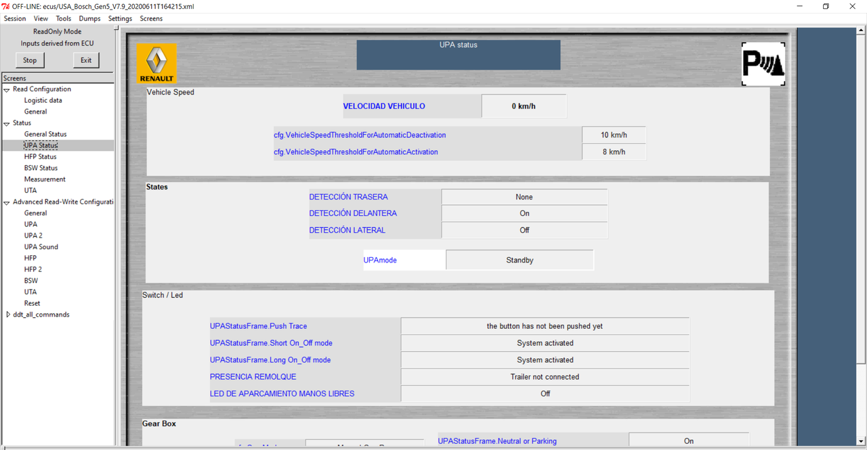Click the Renault logo icon
The width and height of the screenshot is (867, 450).
coord(156,63)
